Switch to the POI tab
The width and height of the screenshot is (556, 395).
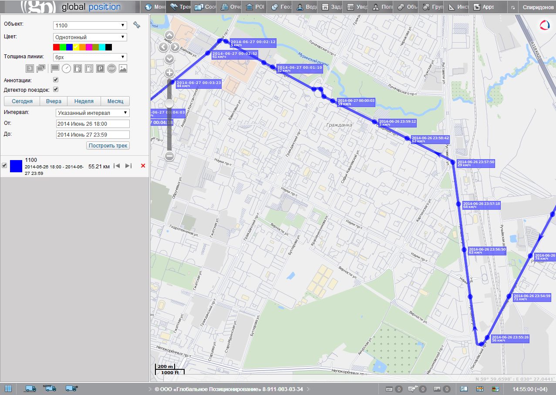pyautogui.click(x=255, y=7)
